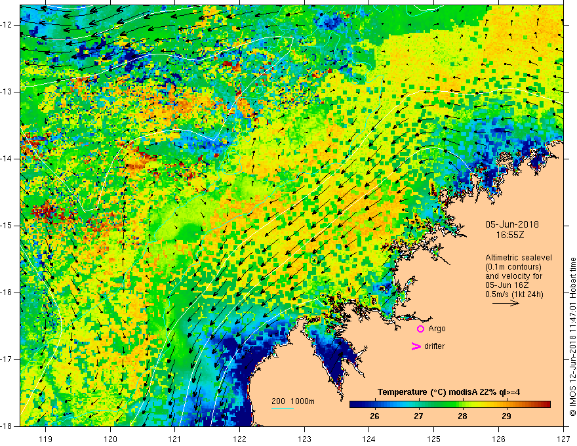Screen dimensions: 577x446
Task: Click longitude axis label 123
Action: coord(304,439)
